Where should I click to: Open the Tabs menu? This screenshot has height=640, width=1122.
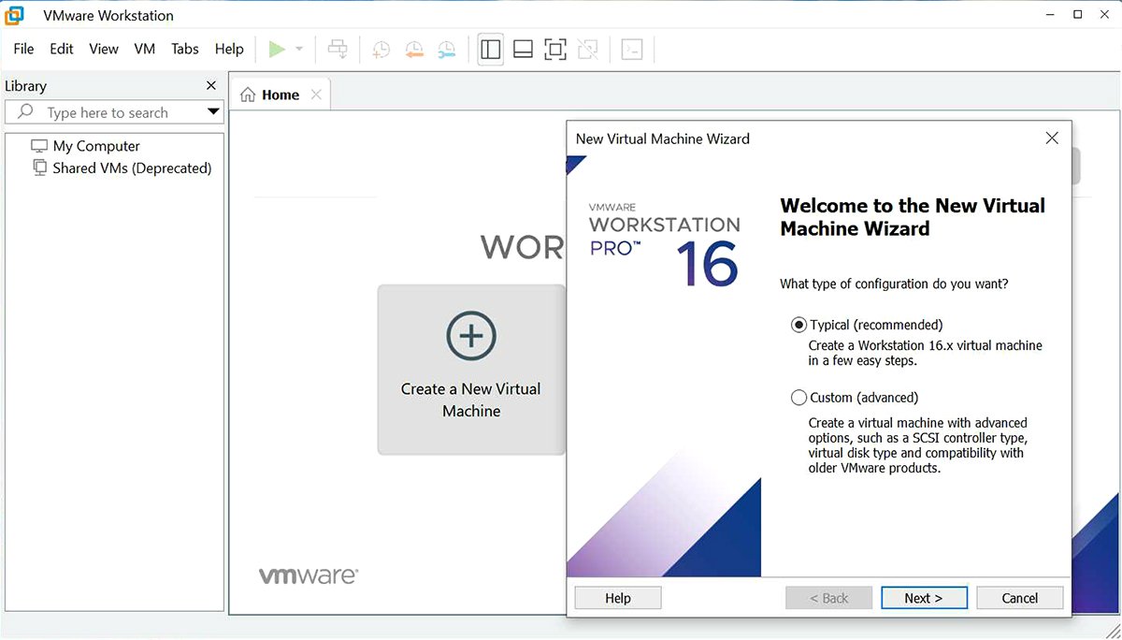tap(184, 49)
